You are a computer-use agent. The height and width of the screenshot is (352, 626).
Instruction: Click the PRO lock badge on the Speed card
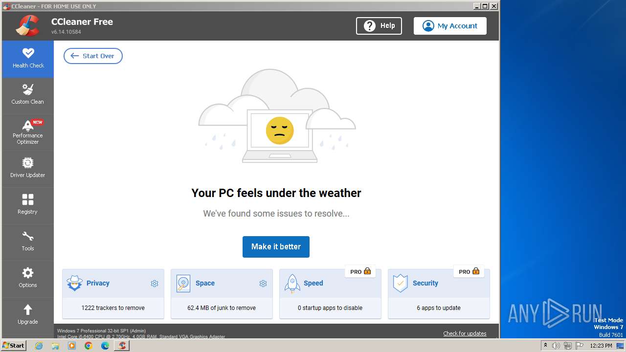(360, 271)
